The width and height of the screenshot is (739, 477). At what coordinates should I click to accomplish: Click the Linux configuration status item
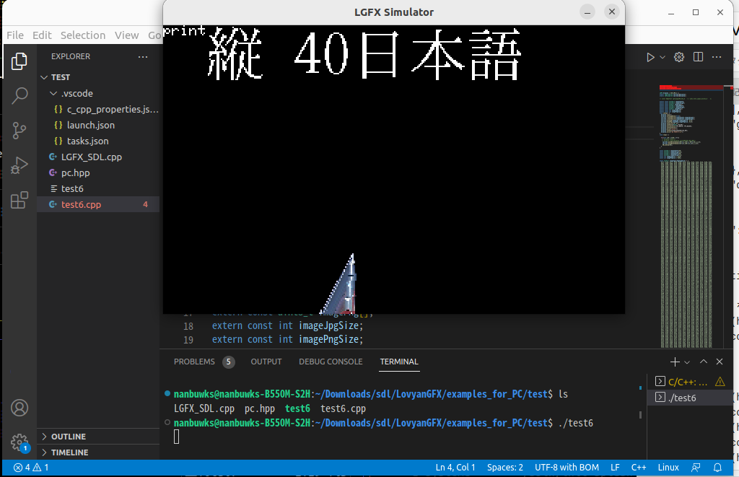click(x=668, y=468)
